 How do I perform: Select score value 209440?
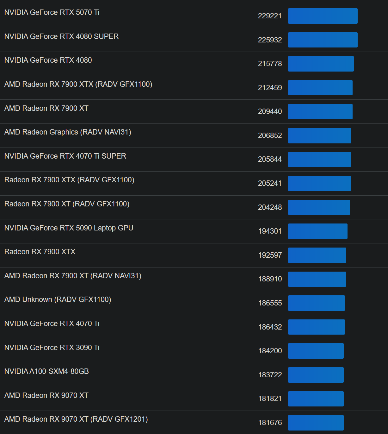270,111
